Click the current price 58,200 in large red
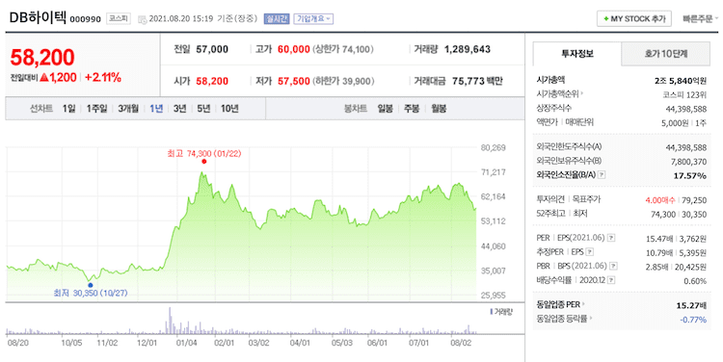723x362 pixels. [x=42, y=58]
